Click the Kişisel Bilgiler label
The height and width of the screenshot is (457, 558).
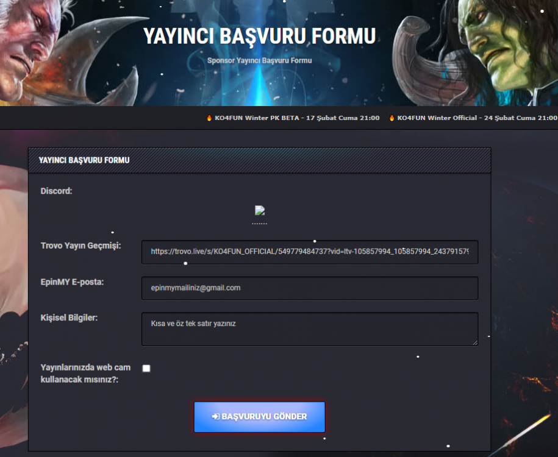pyautogui.click(x=69, y=317)
